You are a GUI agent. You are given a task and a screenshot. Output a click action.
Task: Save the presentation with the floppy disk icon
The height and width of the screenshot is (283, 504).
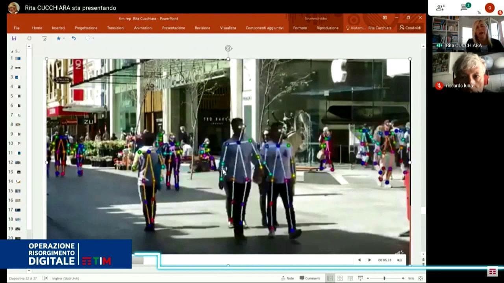click(x=14, y=39)
